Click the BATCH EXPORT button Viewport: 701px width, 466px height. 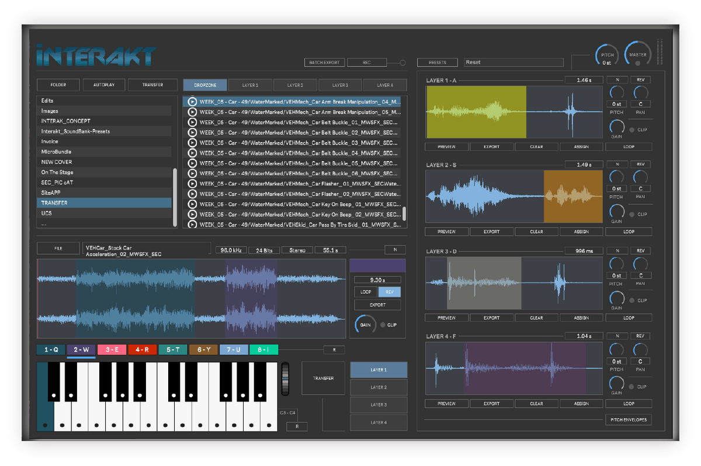[x=325, y=62]
